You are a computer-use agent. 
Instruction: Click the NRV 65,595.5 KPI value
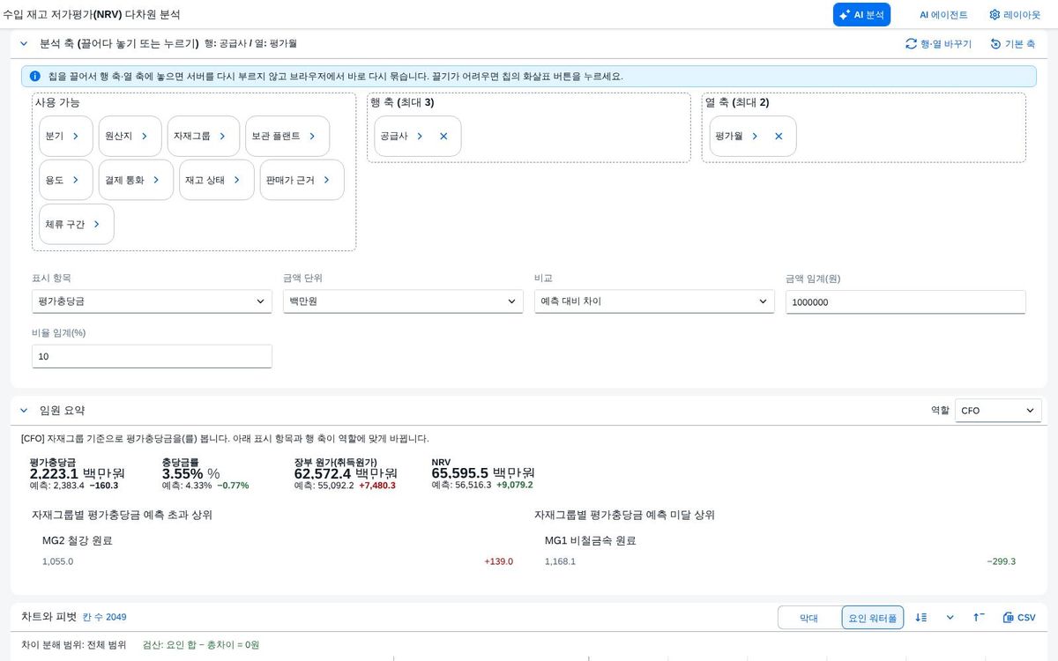click(483, 473)
